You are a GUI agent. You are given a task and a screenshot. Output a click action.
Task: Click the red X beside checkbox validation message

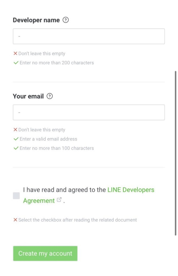(15, 220)
